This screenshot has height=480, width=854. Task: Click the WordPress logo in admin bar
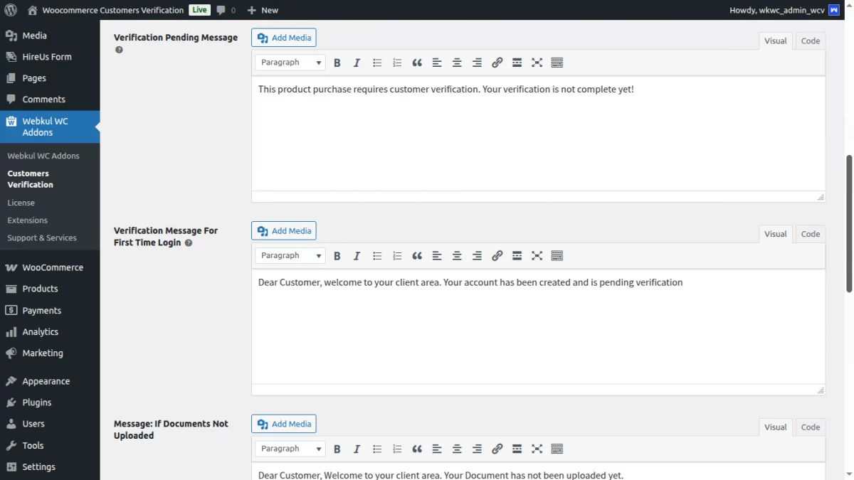(11, 10)
